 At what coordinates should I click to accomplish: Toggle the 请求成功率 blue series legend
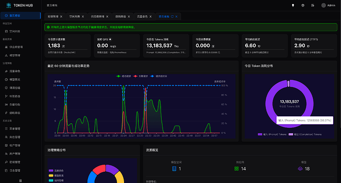[159, 76]
